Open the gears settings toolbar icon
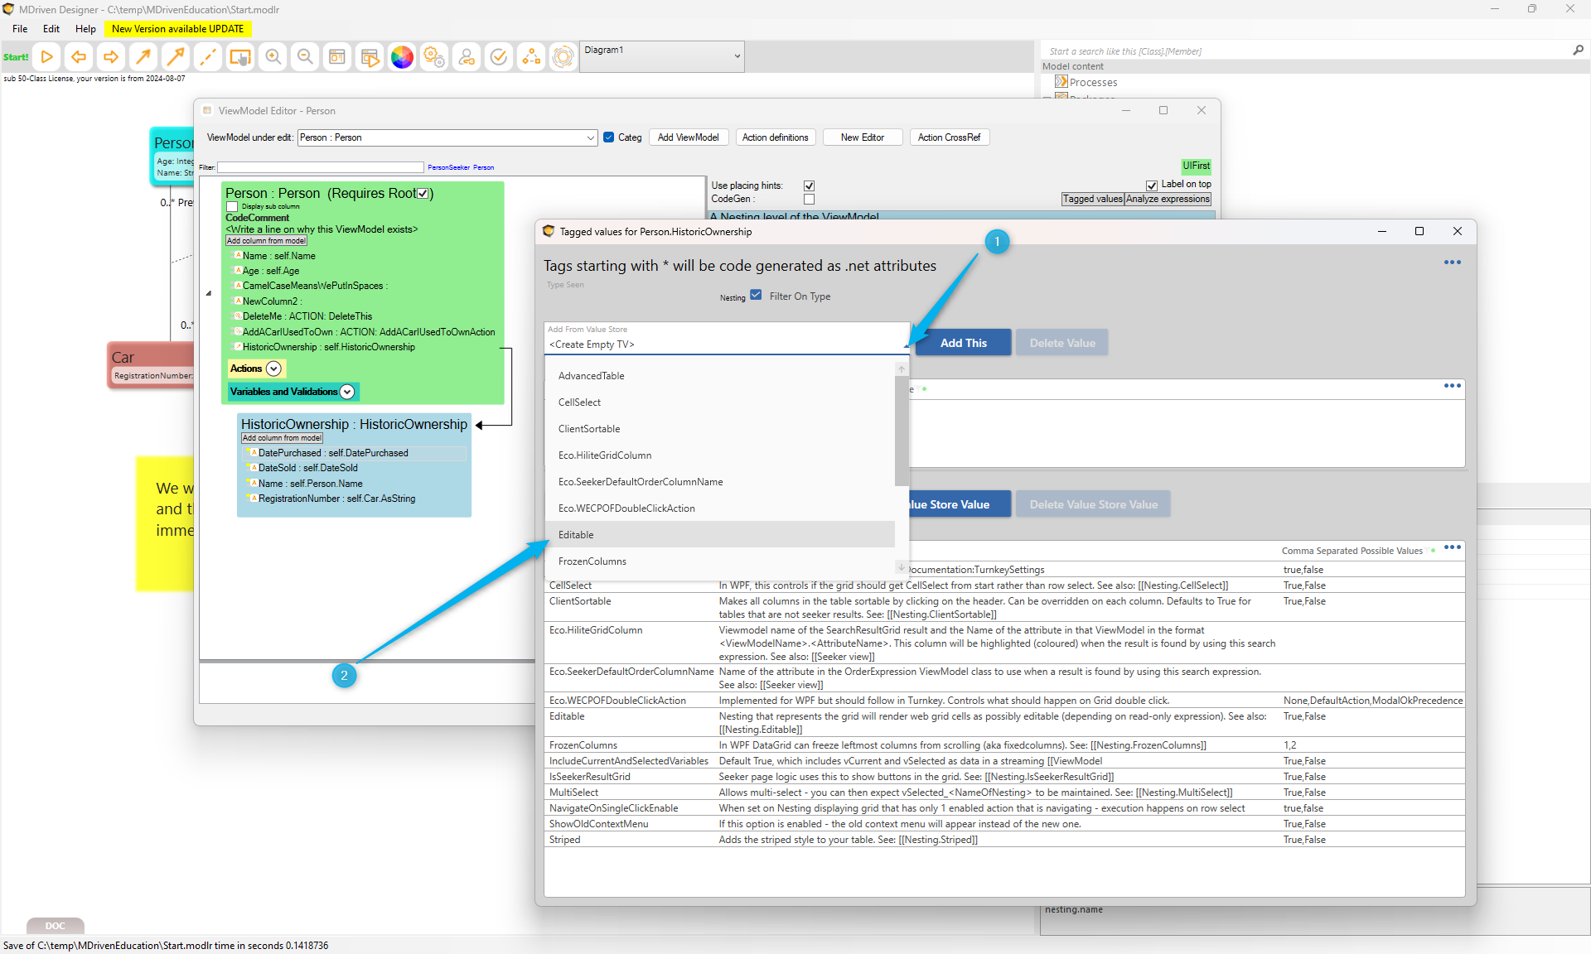This screenshot has width=1591, height=954. point(433,57)
